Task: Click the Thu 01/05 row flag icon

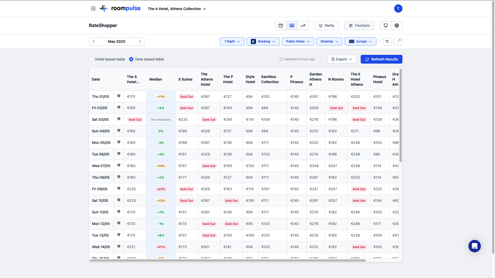Action: point(119,96)
